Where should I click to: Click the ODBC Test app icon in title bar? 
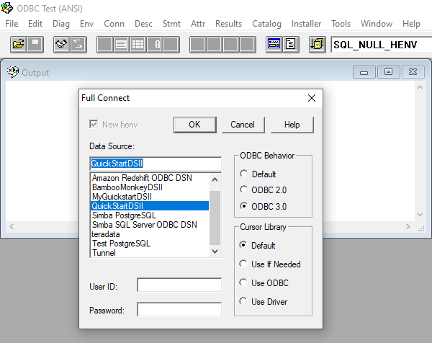coord(8,8)
